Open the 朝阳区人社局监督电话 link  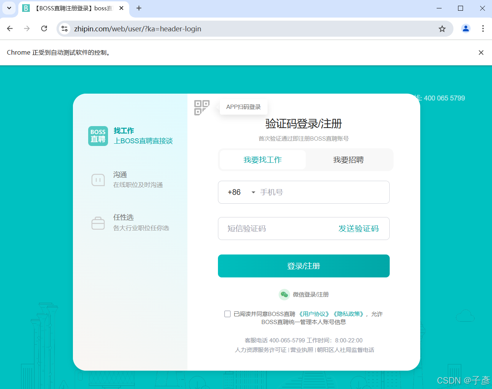[345, 350]
